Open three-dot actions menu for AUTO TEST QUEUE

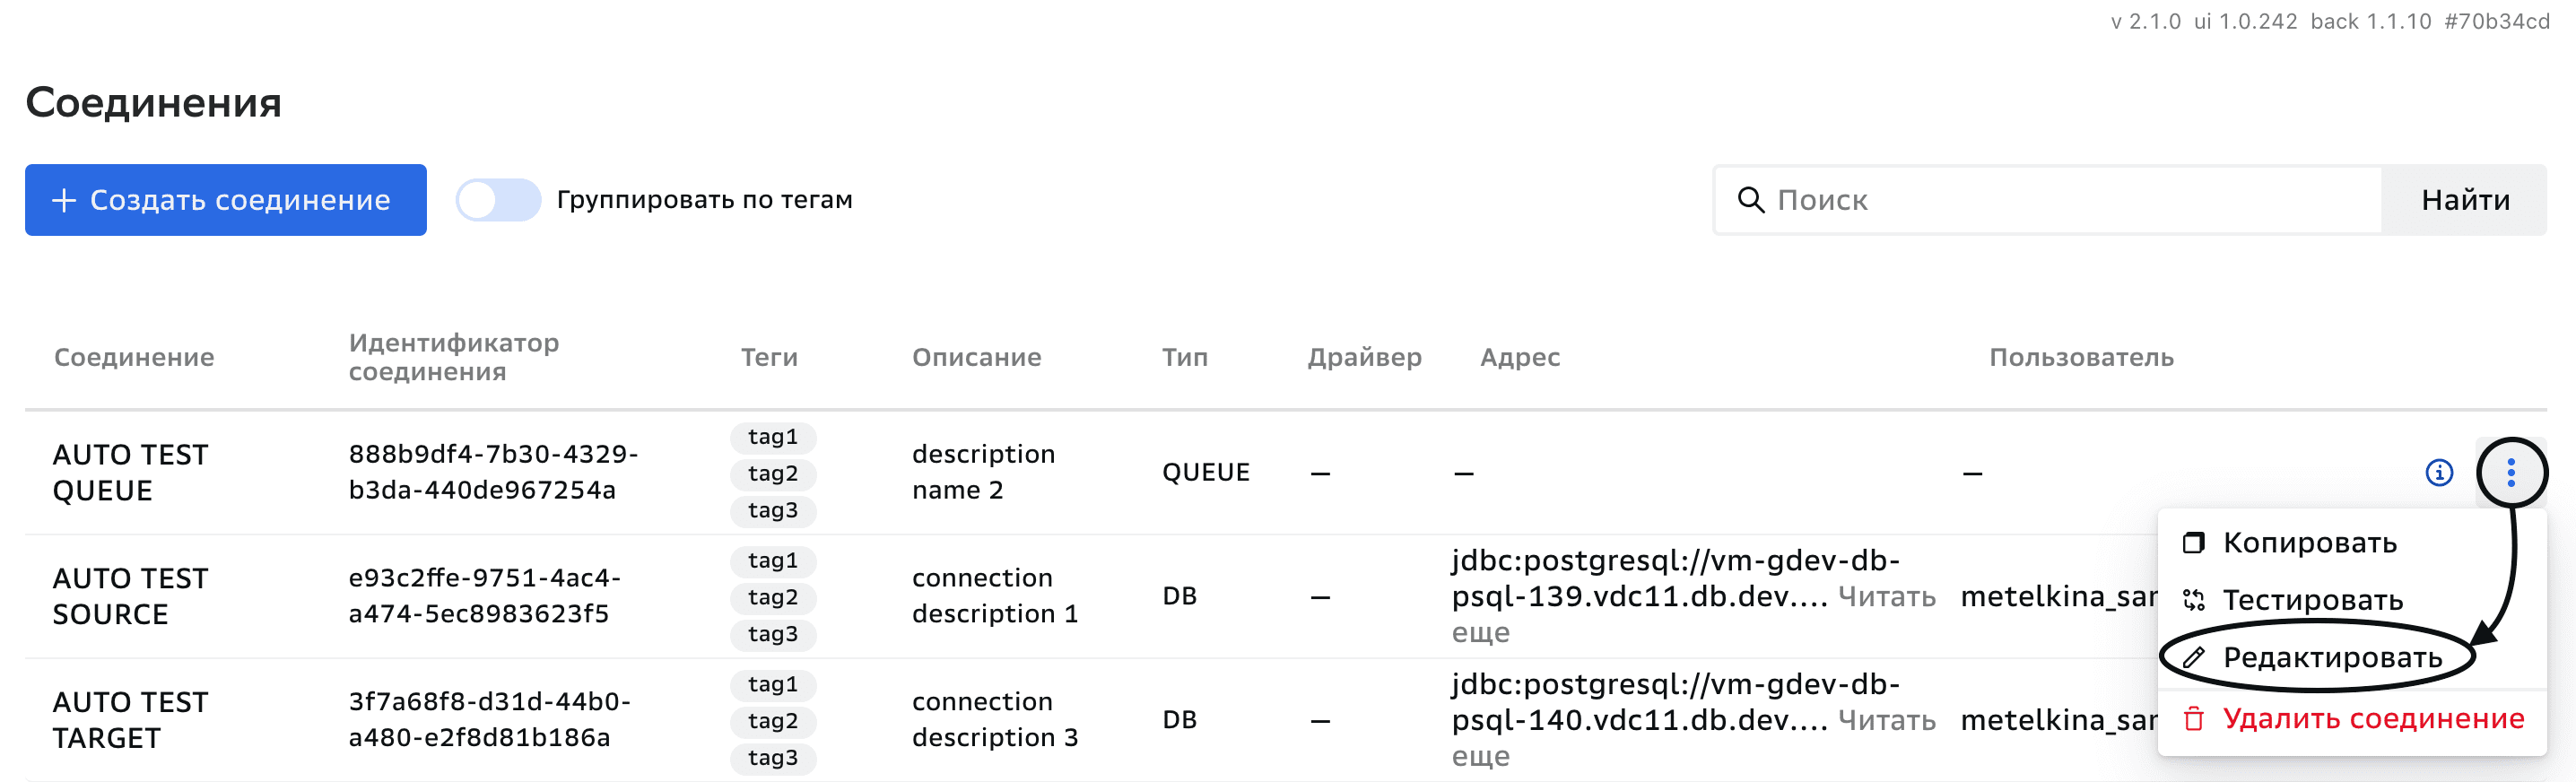(x=2511, y=473)
